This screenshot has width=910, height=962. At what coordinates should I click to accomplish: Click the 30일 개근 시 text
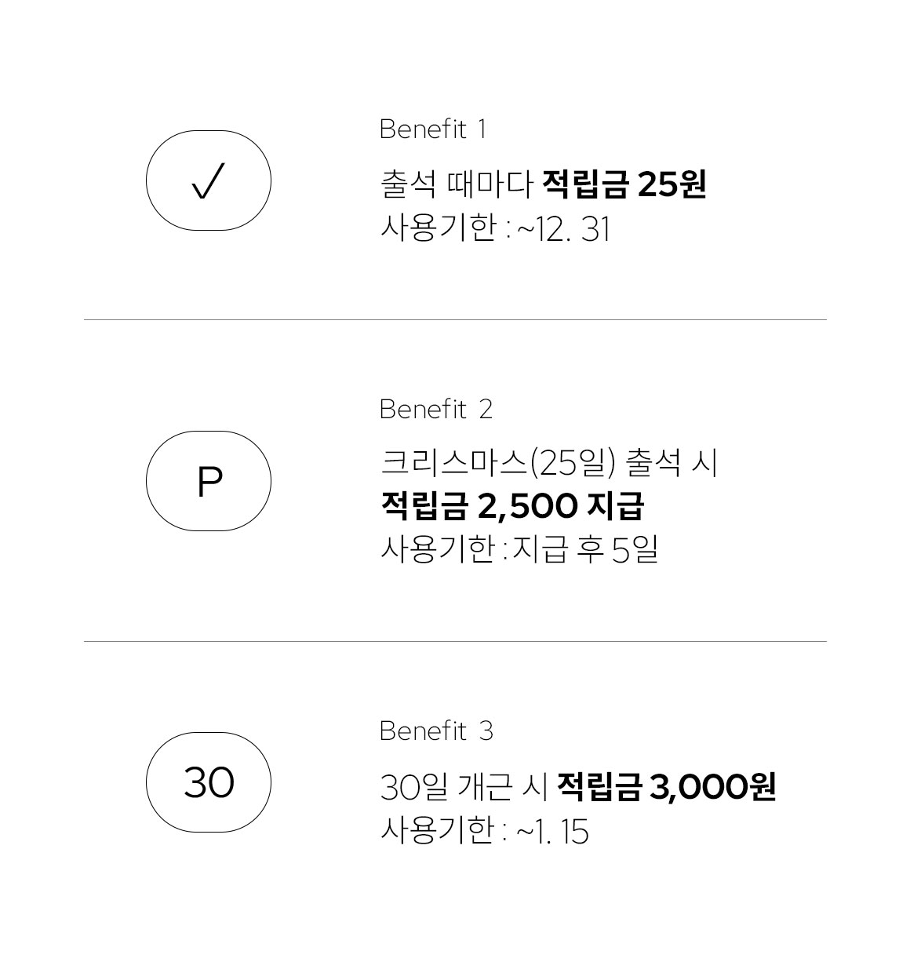point(464,787)
